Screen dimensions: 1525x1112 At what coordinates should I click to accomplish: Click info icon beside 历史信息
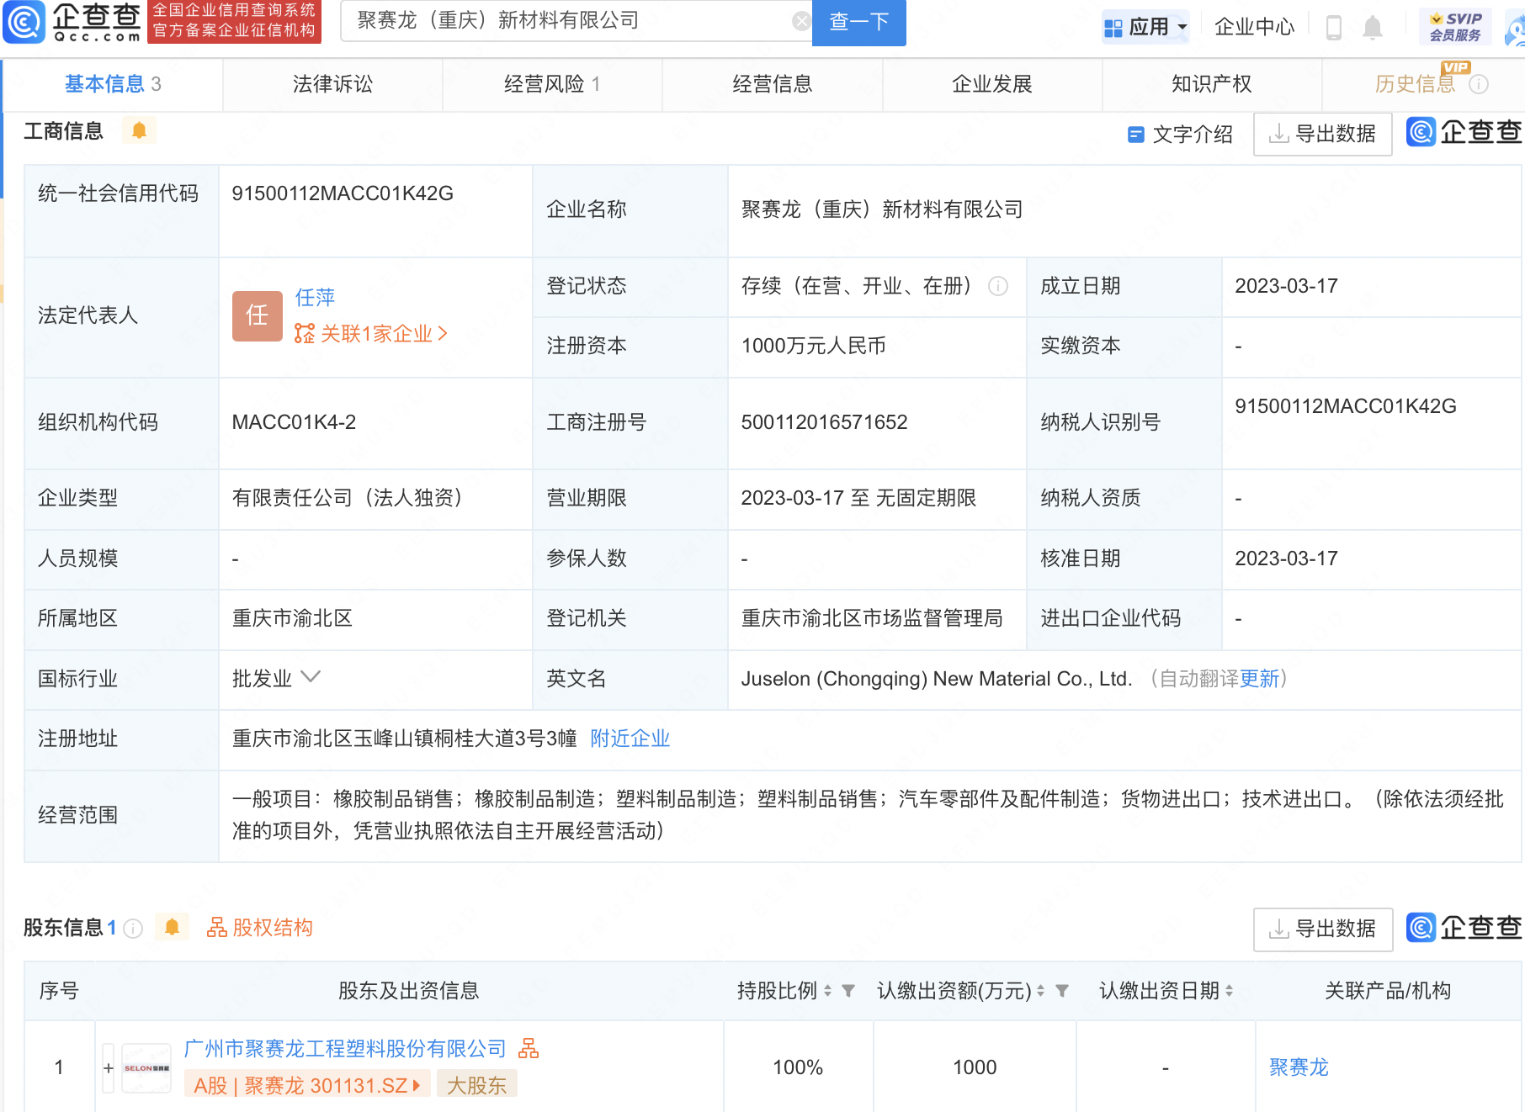point(1479,84)
